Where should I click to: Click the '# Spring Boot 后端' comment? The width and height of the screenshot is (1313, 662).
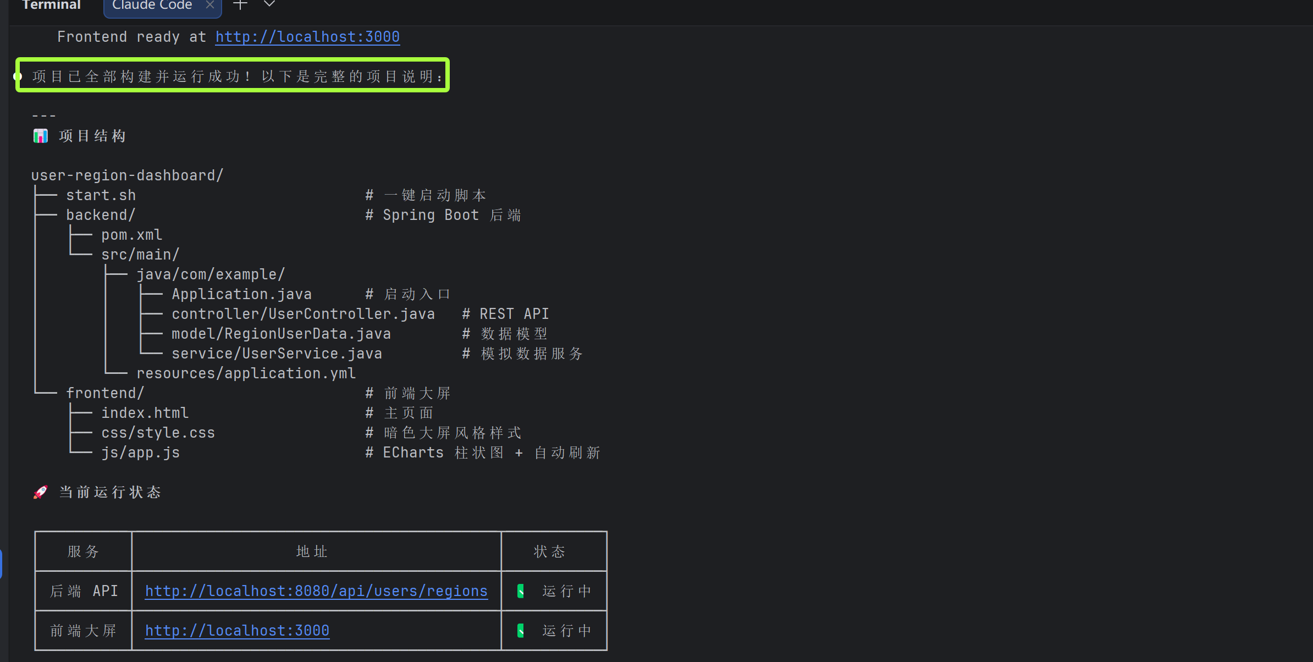(x=443, y=215)
